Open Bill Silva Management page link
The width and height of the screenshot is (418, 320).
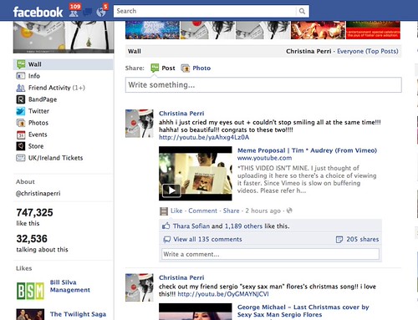70,286
